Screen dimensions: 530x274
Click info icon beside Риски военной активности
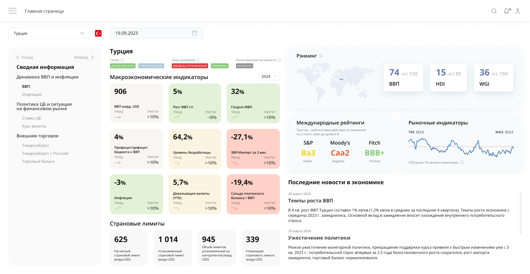pyautogui.click(x=279, y=60)
